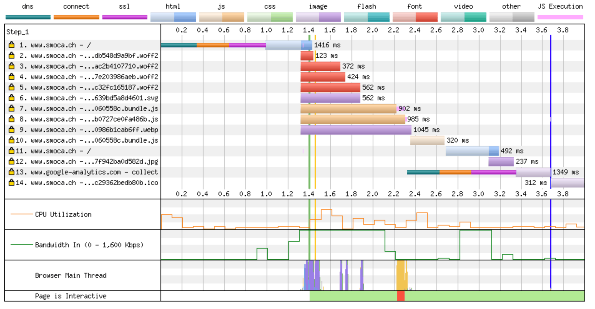
Task: Click the lock icon beside db548d9a9bf.woff2 row
Action: click(x=12, y=55)
